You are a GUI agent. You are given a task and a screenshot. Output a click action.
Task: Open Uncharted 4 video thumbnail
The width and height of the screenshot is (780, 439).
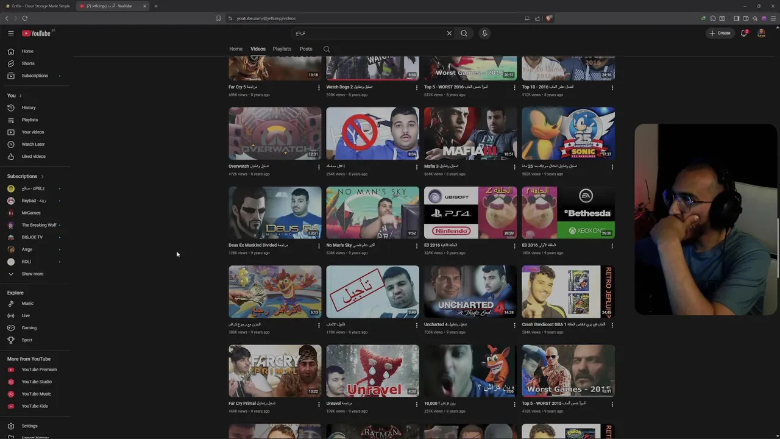click(470, 291)
